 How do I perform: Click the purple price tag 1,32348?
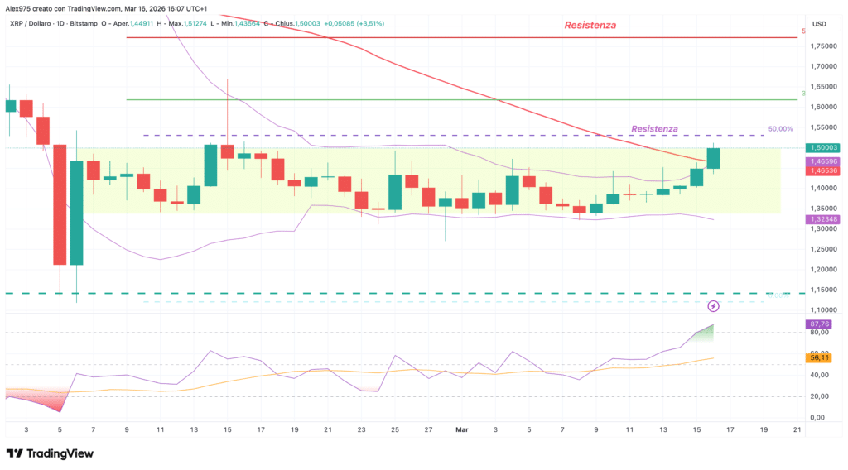822,219
